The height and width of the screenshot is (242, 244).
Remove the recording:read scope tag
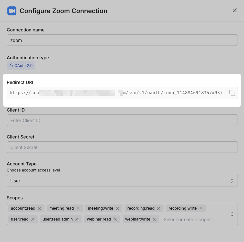tap(159, 208)
